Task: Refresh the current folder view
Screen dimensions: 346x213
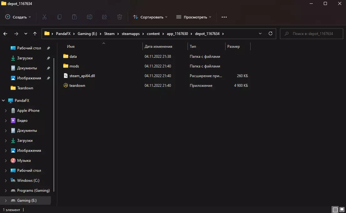Action: tap(271, 34)
